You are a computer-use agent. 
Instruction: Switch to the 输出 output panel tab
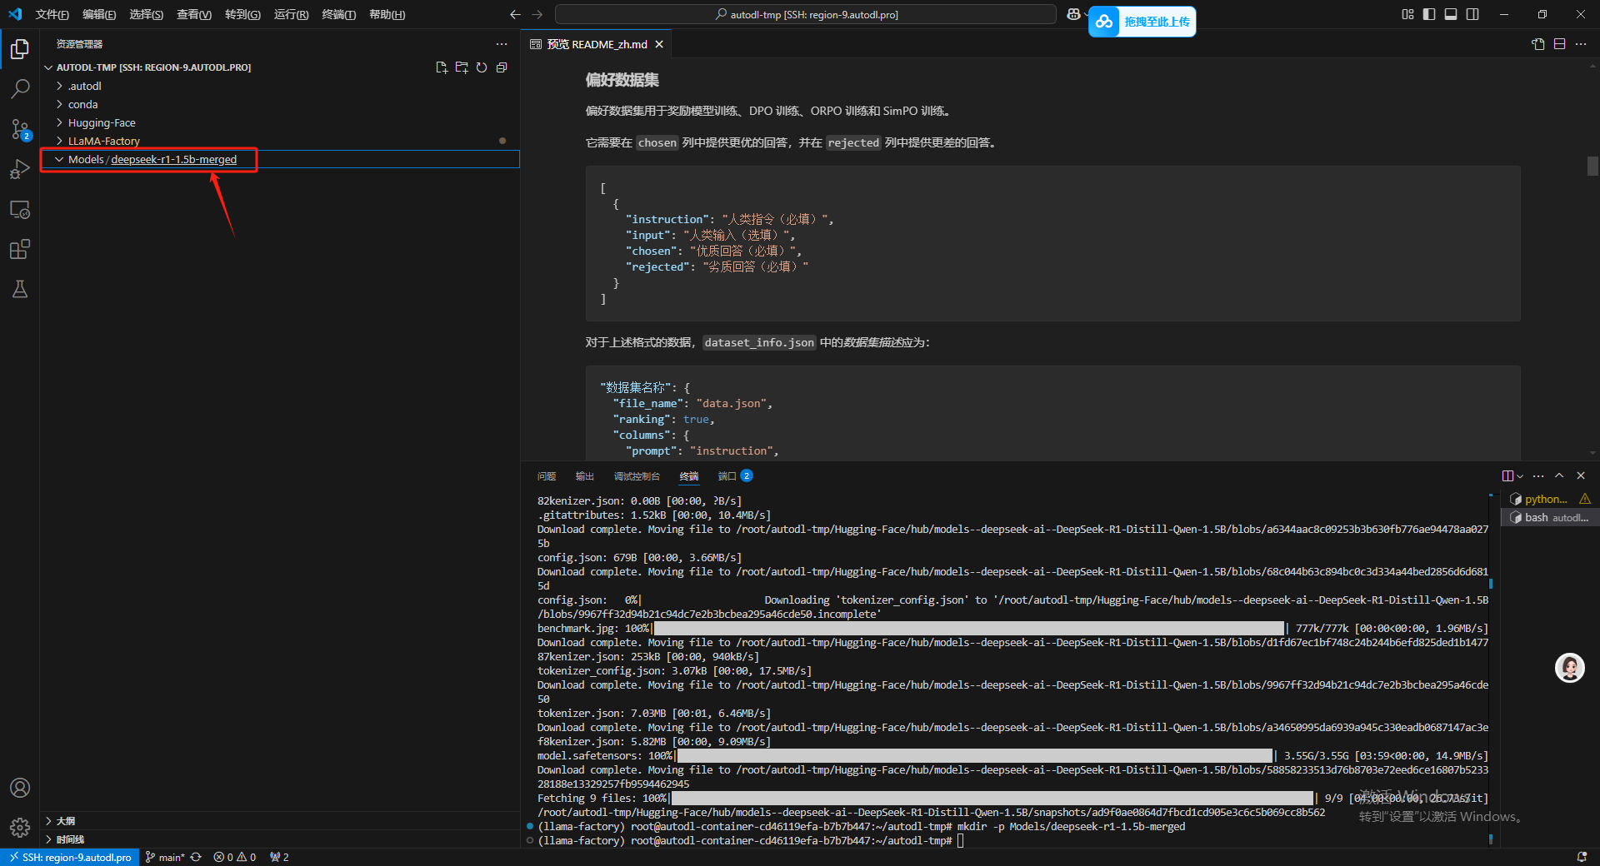coord(585,476)
